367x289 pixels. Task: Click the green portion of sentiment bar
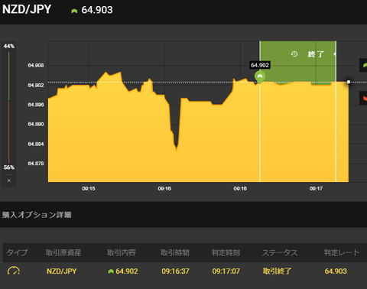tap(9, 76)
